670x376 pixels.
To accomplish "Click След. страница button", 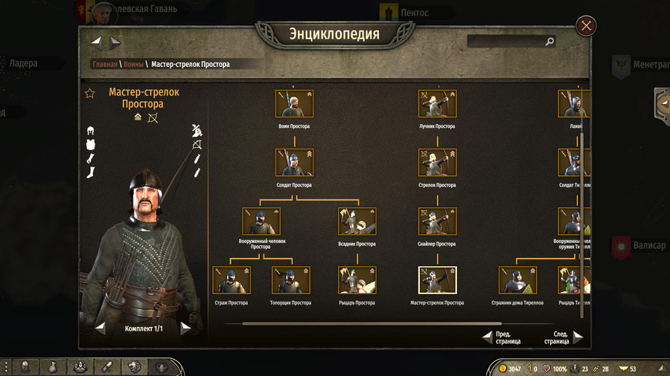I will point(564,337).
